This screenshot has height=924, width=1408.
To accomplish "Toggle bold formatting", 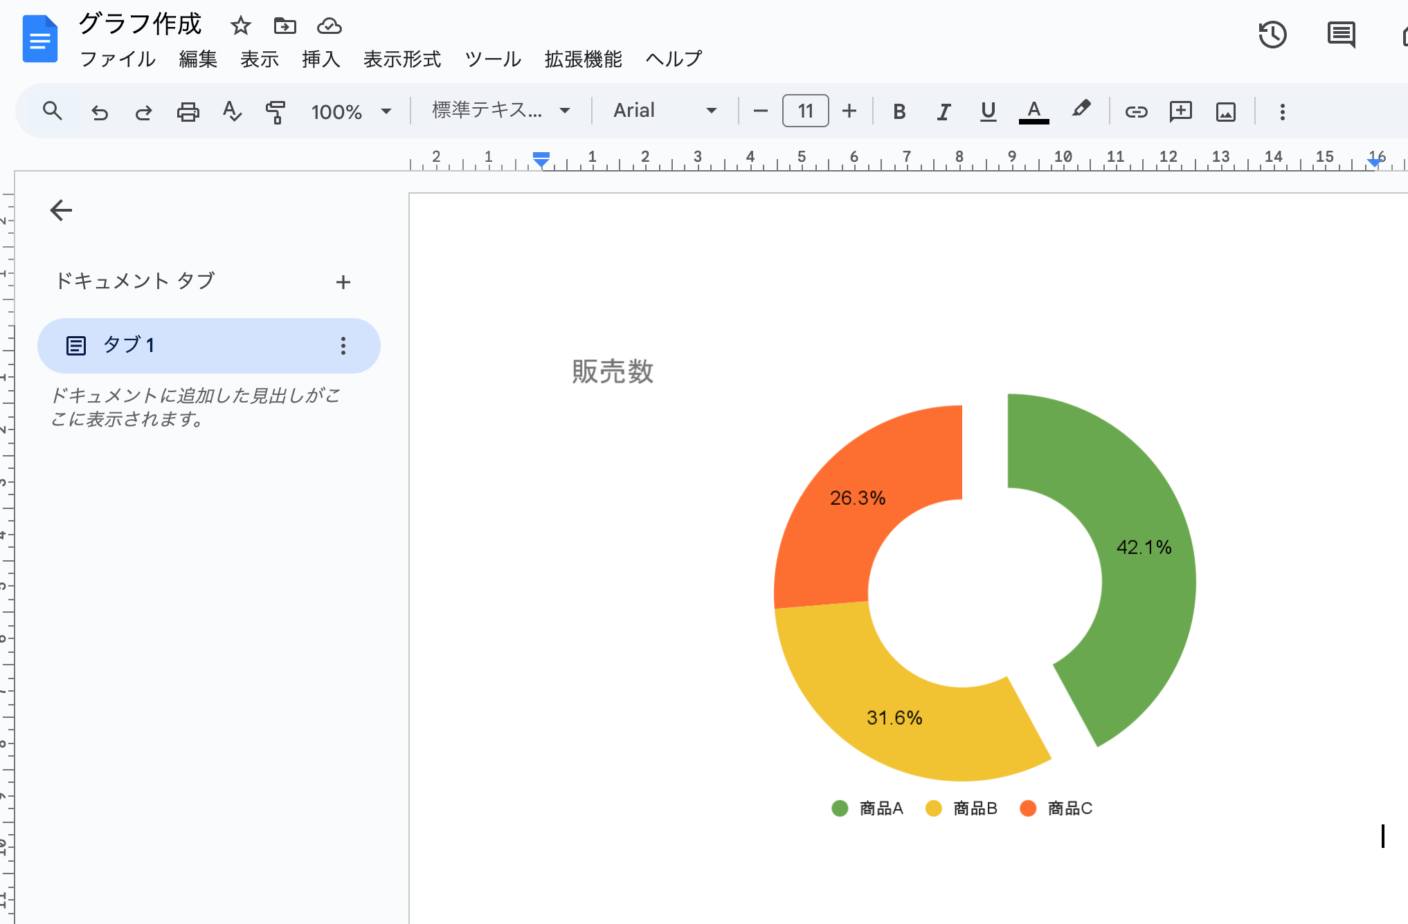I will tap(899, 111).
